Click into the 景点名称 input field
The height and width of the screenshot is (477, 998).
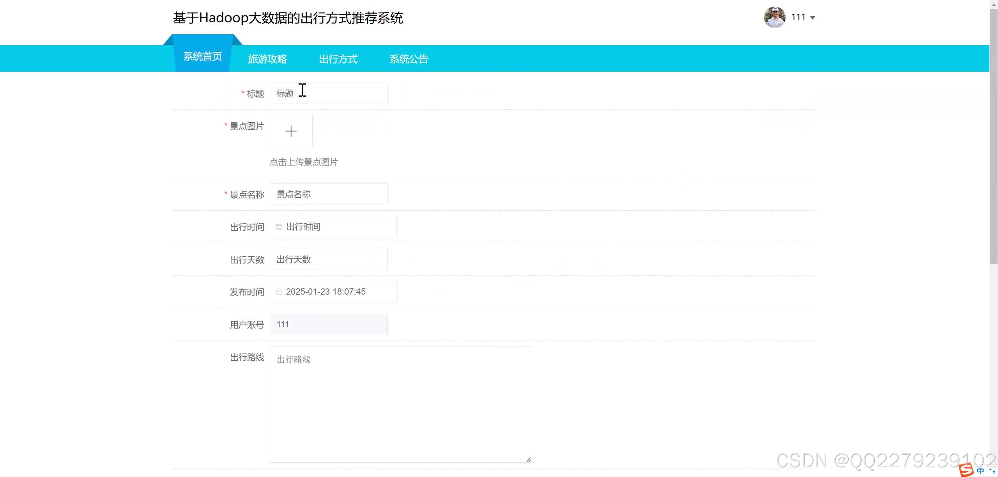(328, 194)
